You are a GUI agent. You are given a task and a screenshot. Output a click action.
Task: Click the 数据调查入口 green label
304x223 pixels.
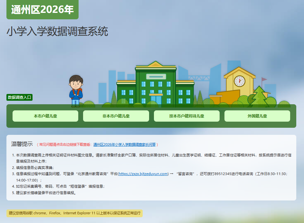[20, 98]
